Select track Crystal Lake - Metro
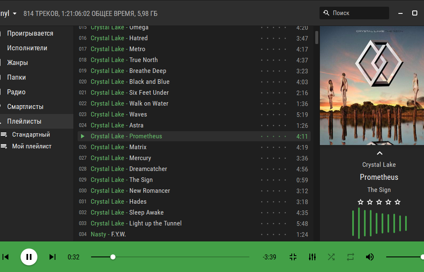 pyautogui.click(x=194, y=49)
